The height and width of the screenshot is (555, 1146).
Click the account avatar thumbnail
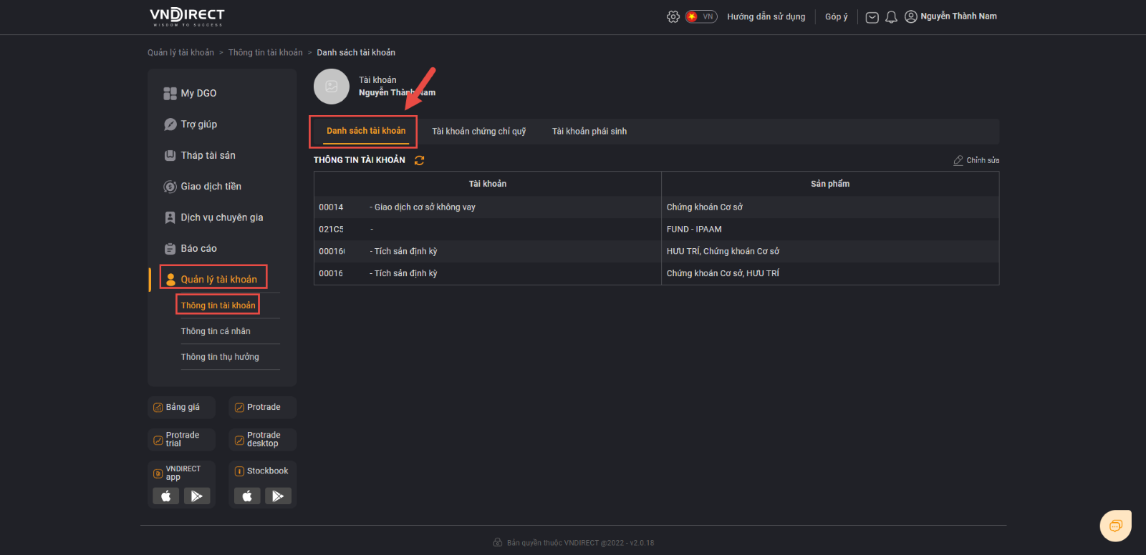332,87
